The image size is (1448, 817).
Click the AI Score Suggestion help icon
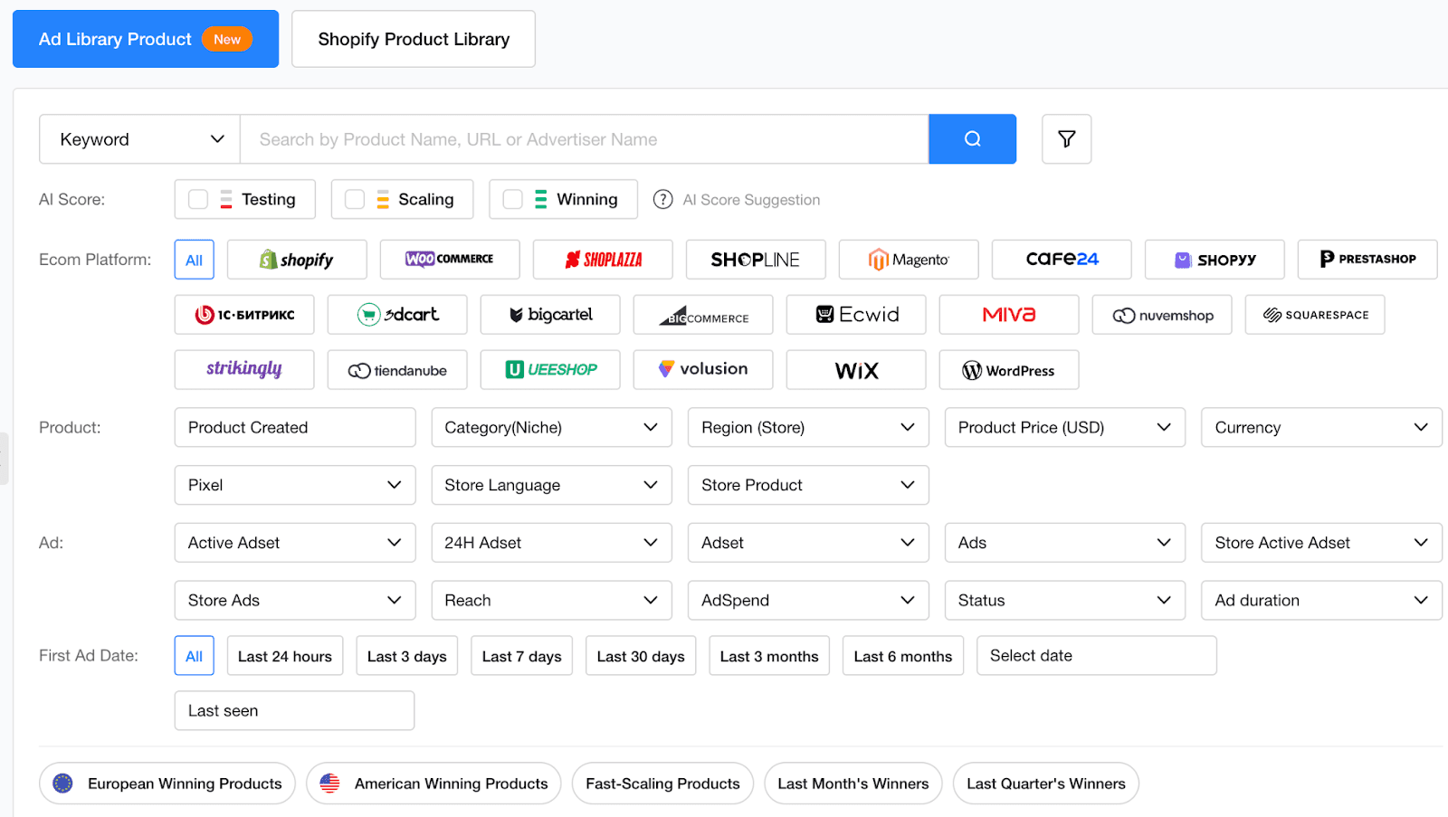[x=662, y=199]
